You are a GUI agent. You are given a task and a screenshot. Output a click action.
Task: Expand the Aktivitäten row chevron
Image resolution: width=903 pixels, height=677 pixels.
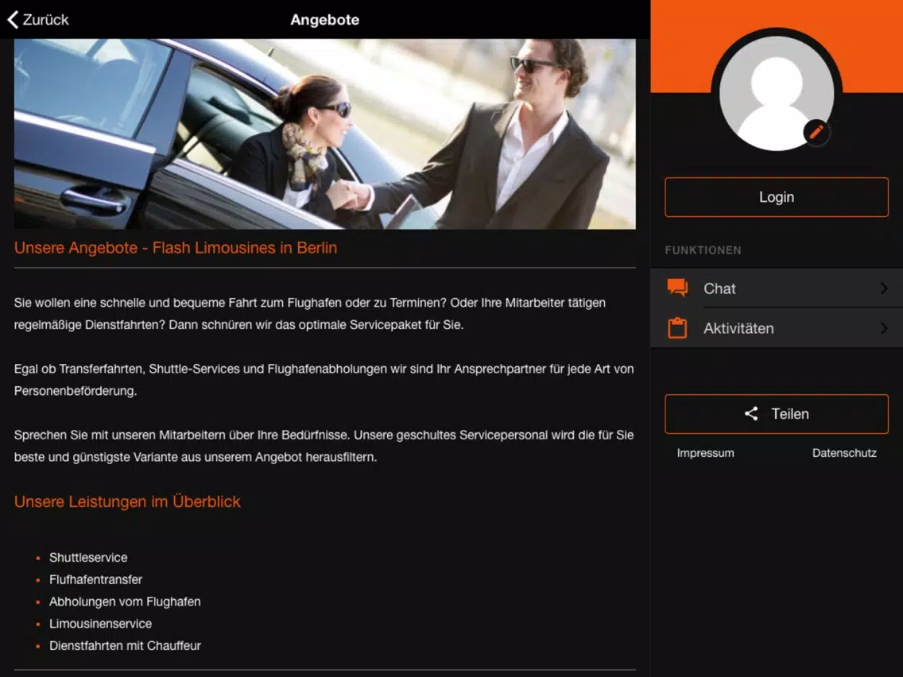(884, 328)
